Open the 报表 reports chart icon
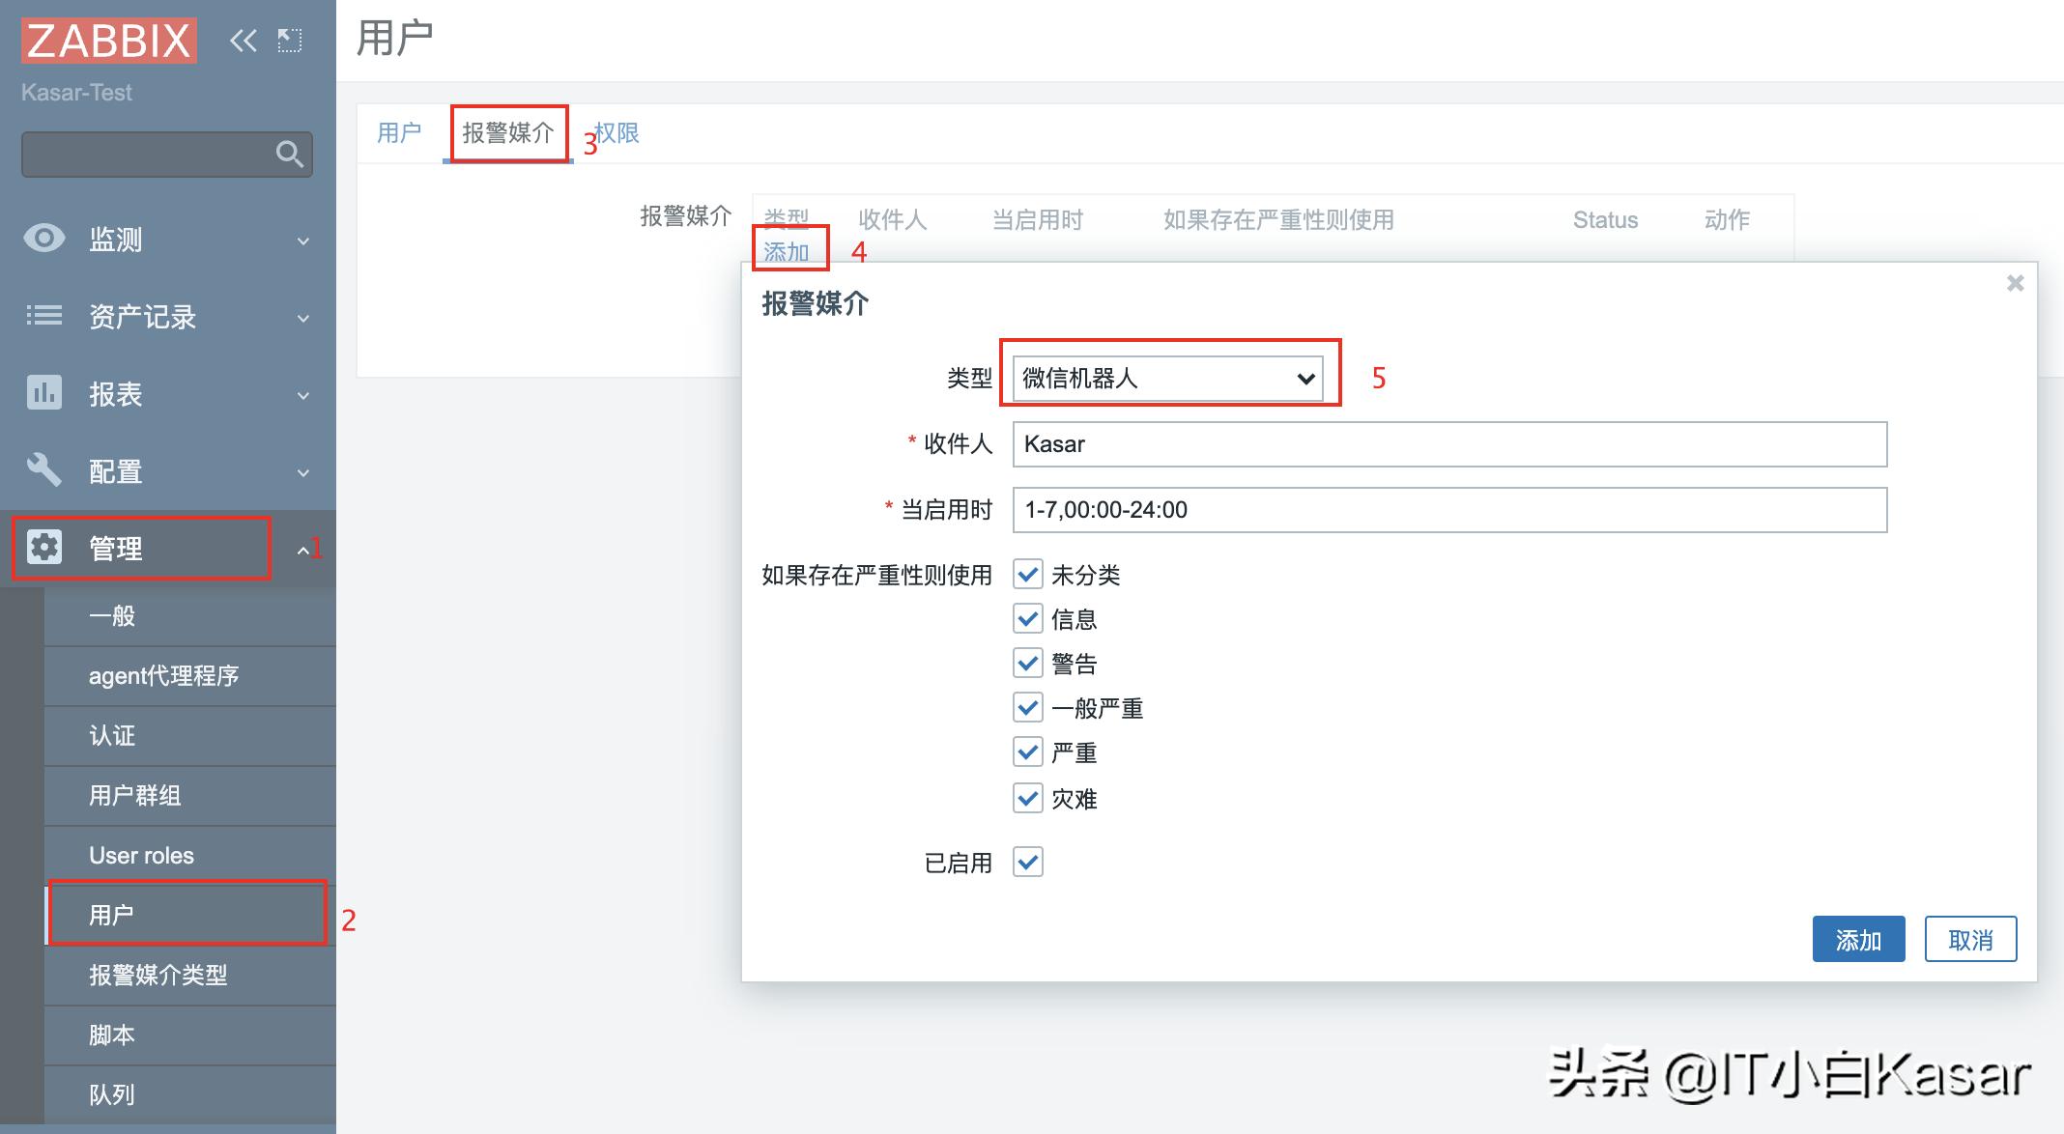 coord(43,394)
